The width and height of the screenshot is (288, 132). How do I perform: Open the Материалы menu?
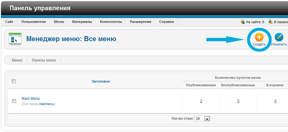point(82,22)
